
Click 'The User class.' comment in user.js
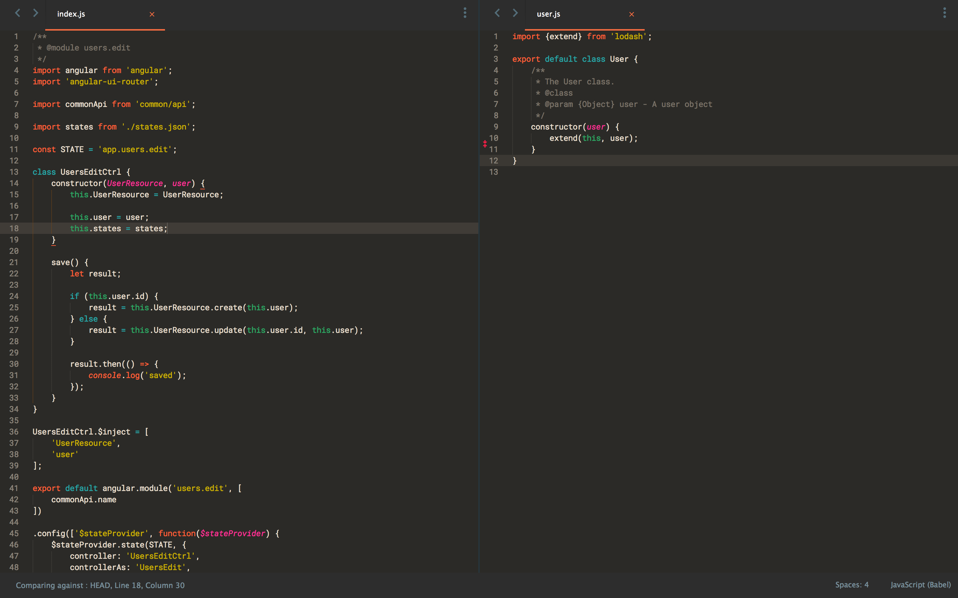[x=579, y=82]
